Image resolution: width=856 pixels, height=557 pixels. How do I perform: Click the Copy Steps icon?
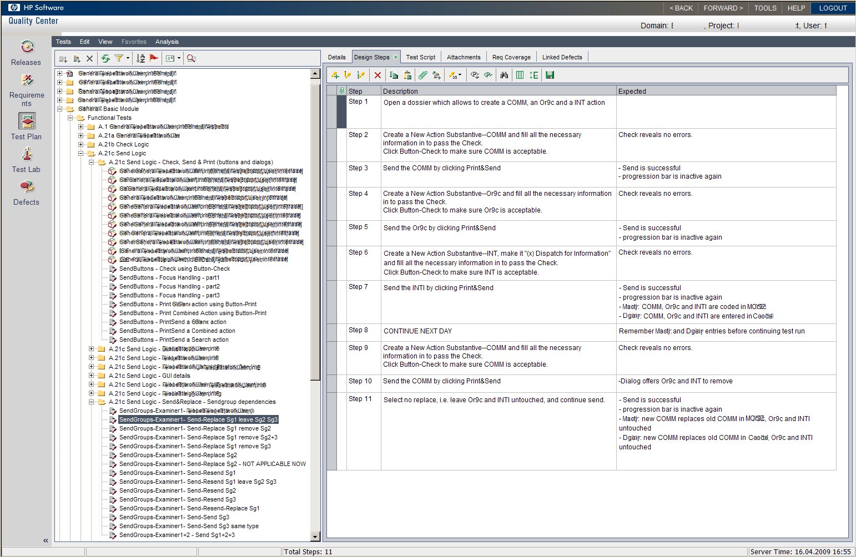[394, 75]
